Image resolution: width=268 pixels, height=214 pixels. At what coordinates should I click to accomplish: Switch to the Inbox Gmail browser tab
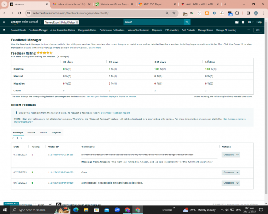71,4
